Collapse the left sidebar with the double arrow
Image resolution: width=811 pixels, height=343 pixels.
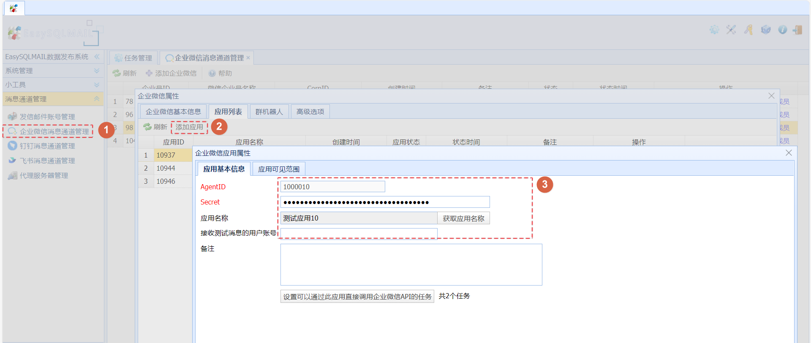pyautogui.click(x=97, y=57)
